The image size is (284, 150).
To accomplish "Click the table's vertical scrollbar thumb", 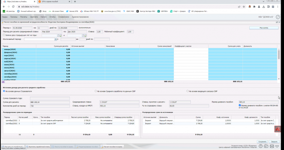I will click(x=278, y=55).
